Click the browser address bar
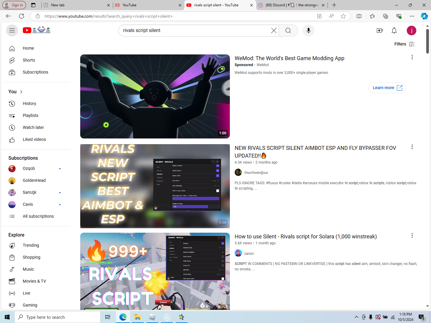This screenshot has height=323, width=431. point(179,16)
